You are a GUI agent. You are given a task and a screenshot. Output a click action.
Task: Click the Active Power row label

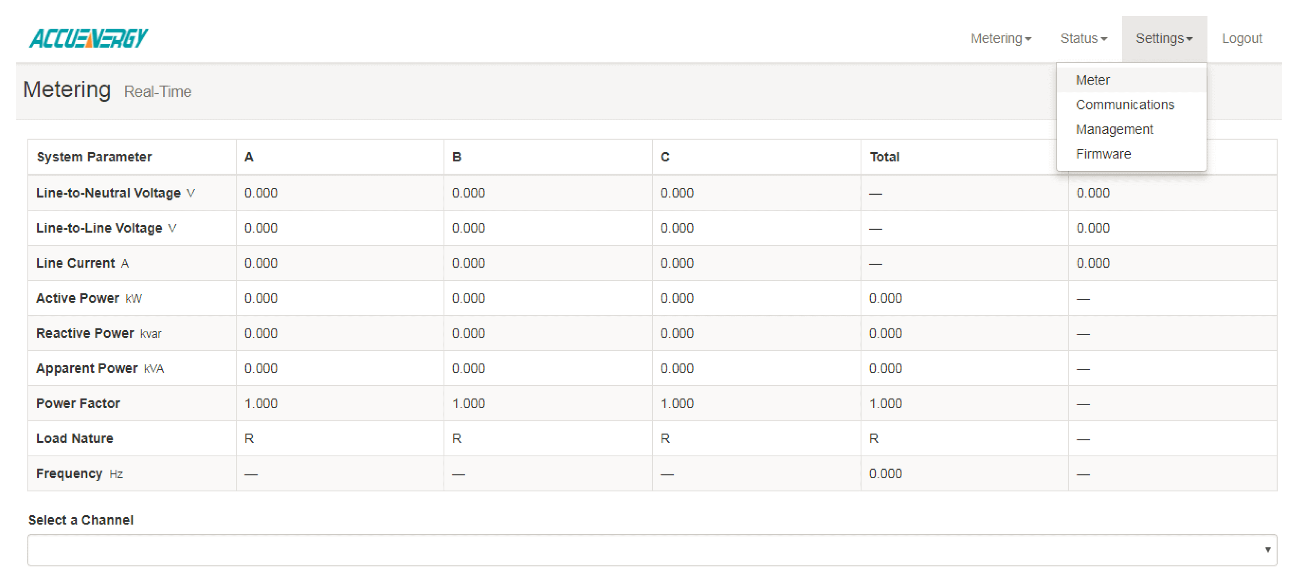click(x=77, y=298)
